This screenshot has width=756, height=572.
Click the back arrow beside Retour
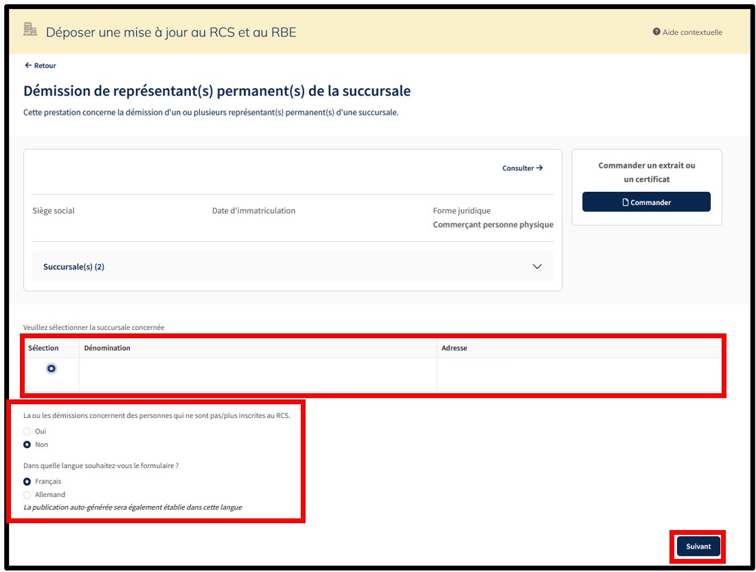point(28,66)
